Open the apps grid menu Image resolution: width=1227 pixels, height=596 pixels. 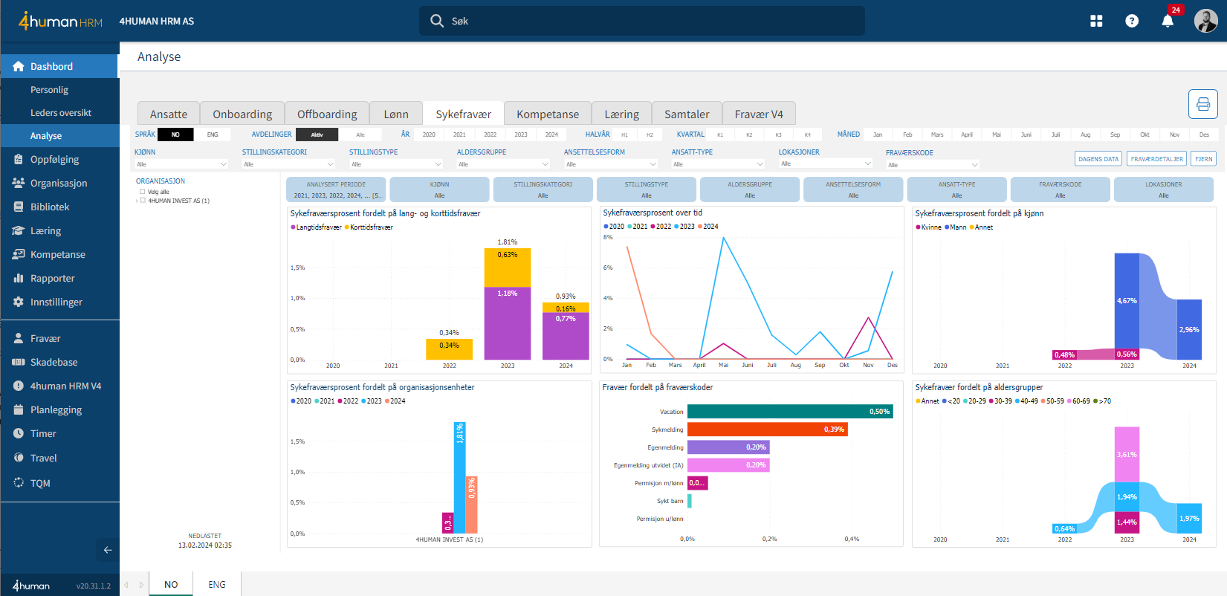[x=1096, y=21]
